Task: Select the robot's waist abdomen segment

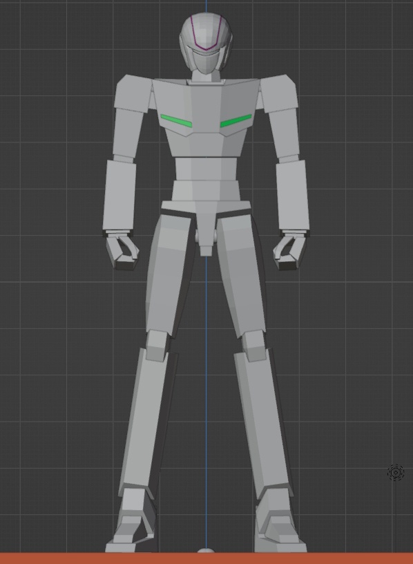Action: coord(206,169)
